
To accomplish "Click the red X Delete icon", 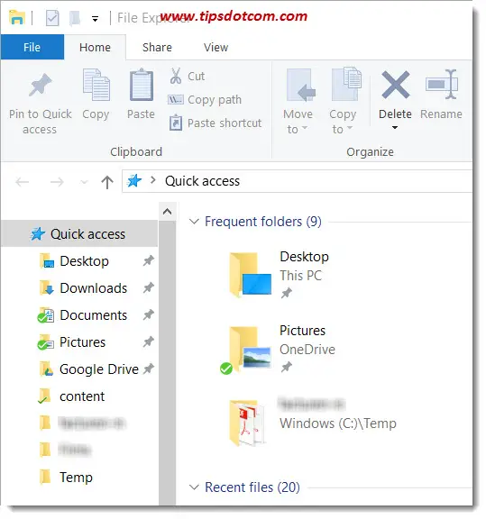I will [x=395, y=85].
